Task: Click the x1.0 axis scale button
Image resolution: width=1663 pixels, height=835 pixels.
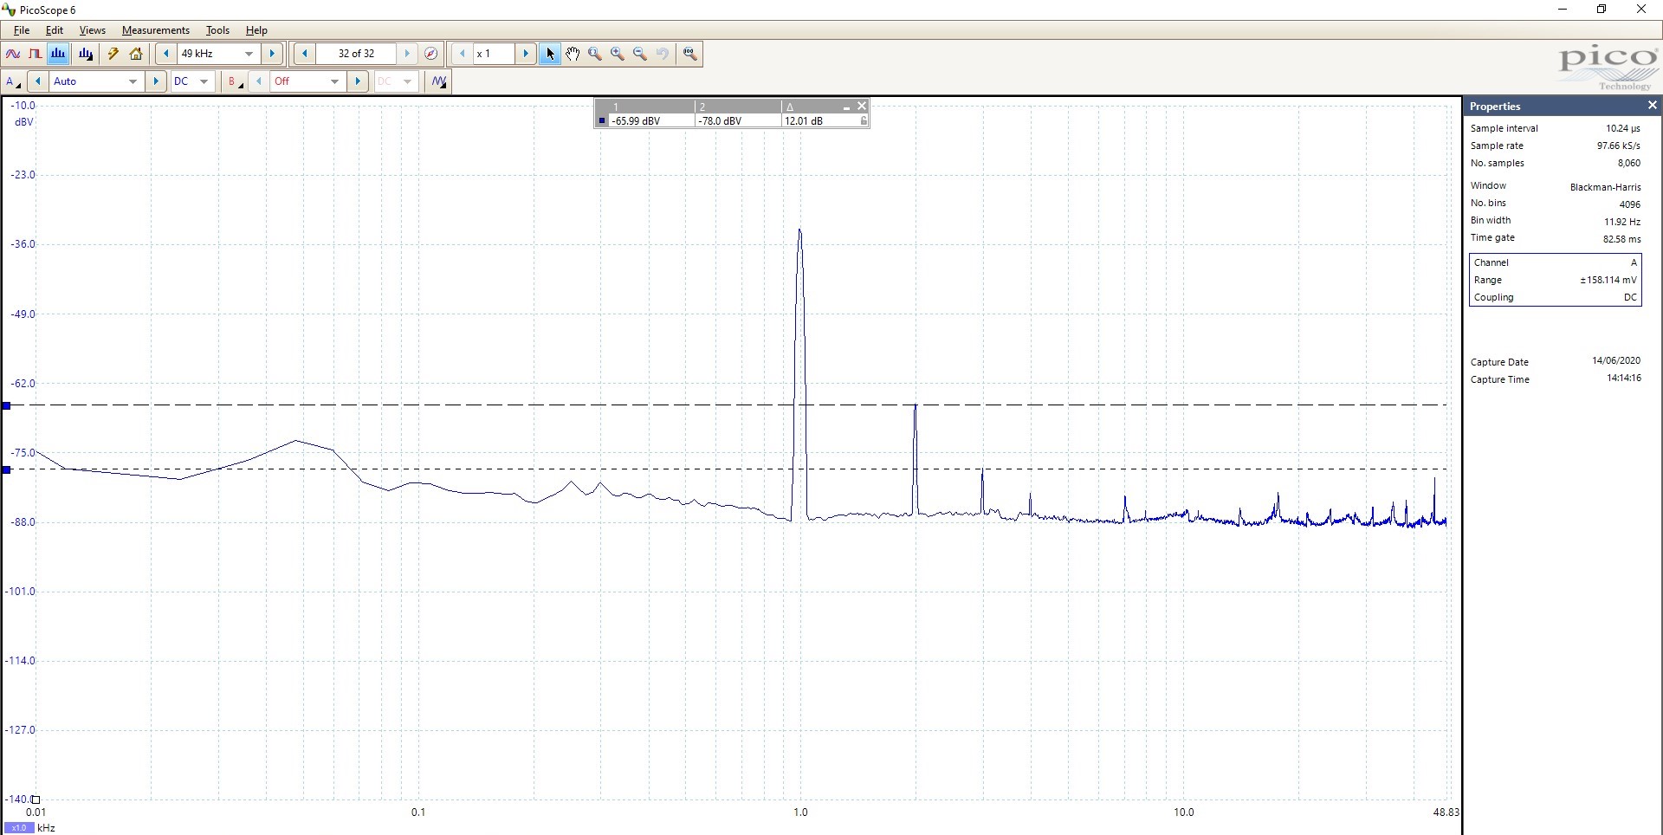Action: [19, 828]
